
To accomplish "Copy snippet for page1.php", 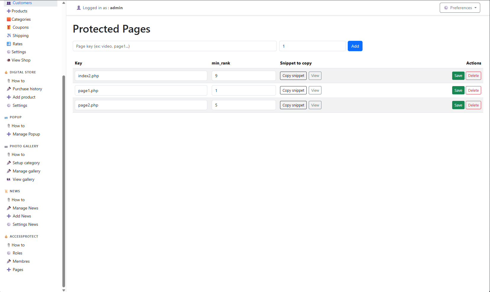I will [x=293, y=91].
